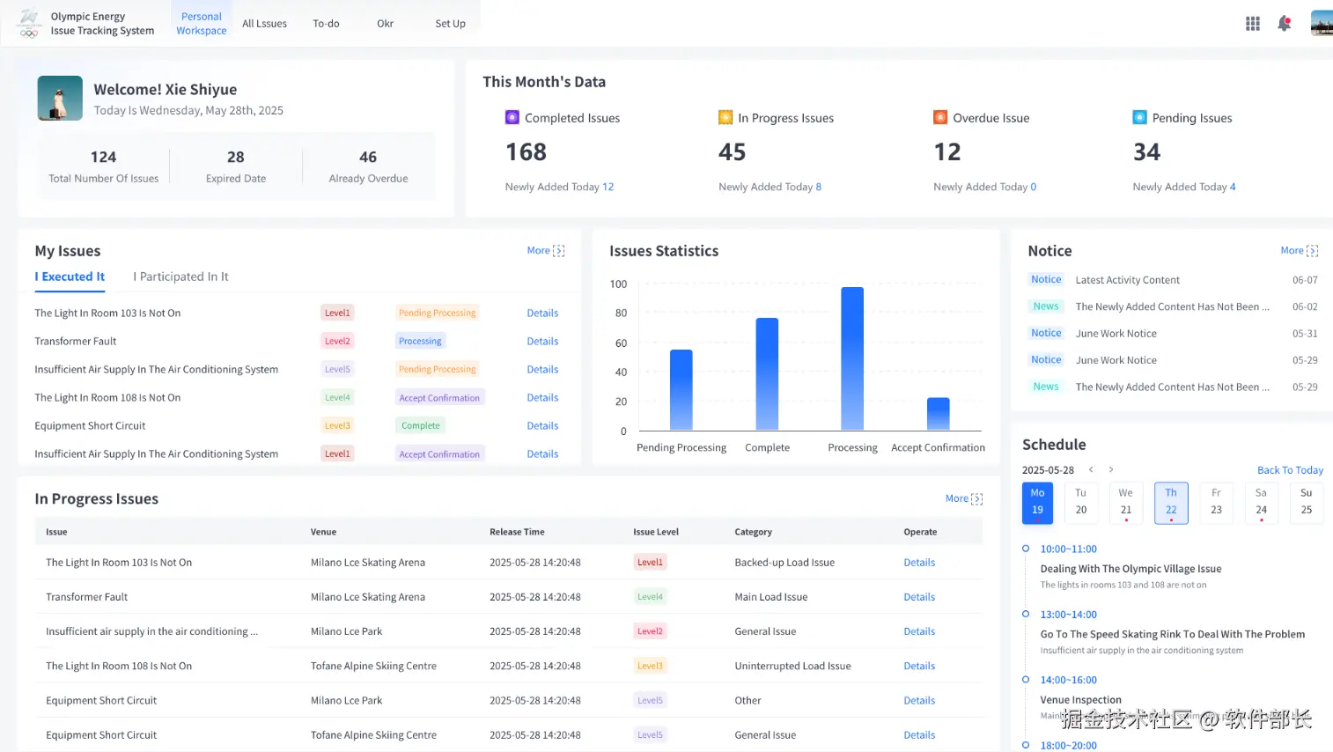Click the Olympic Energy logo icon
1333x752 pixels.
pyautogui.click(x=29, y=23)
